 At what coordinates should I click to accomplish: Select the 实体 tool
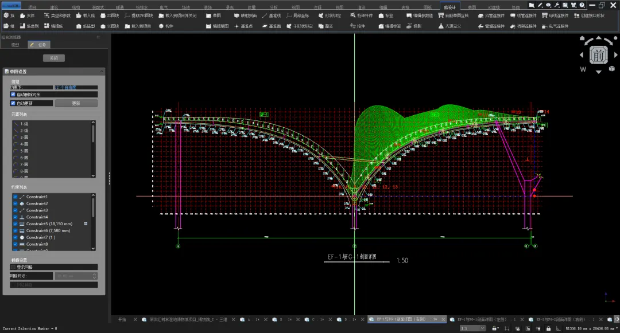(x=28, y=15)
